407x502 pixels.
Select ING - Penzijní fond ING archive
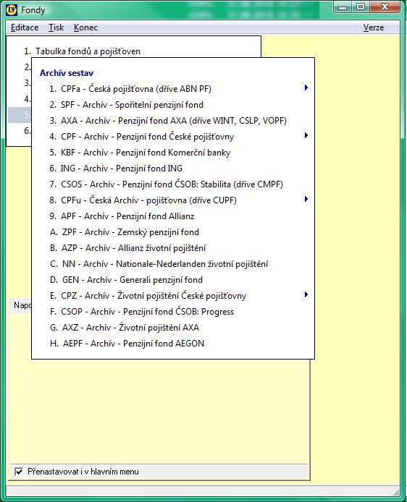[x=116, y=169]
